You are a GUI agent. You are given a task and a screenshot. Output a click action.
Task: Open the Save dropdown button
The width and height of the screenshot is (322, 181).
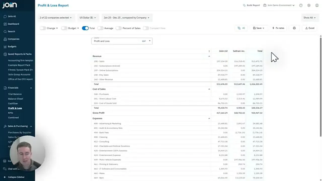point(259,28)
